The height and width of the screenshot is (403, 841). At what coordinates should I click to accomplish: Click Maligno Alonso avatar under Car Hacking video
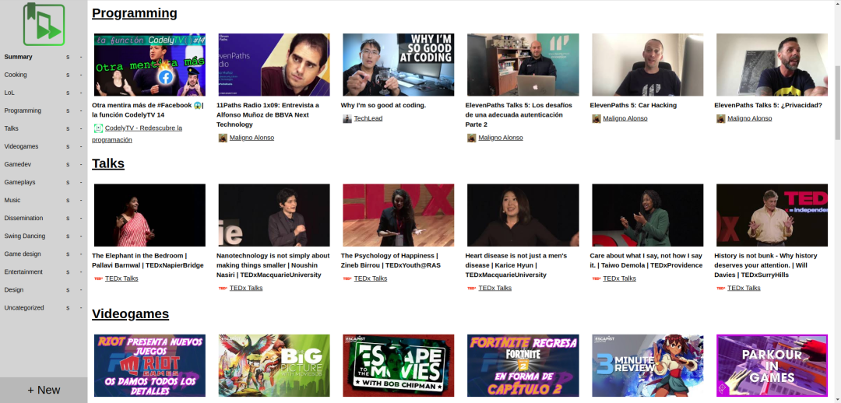(596, 118)
